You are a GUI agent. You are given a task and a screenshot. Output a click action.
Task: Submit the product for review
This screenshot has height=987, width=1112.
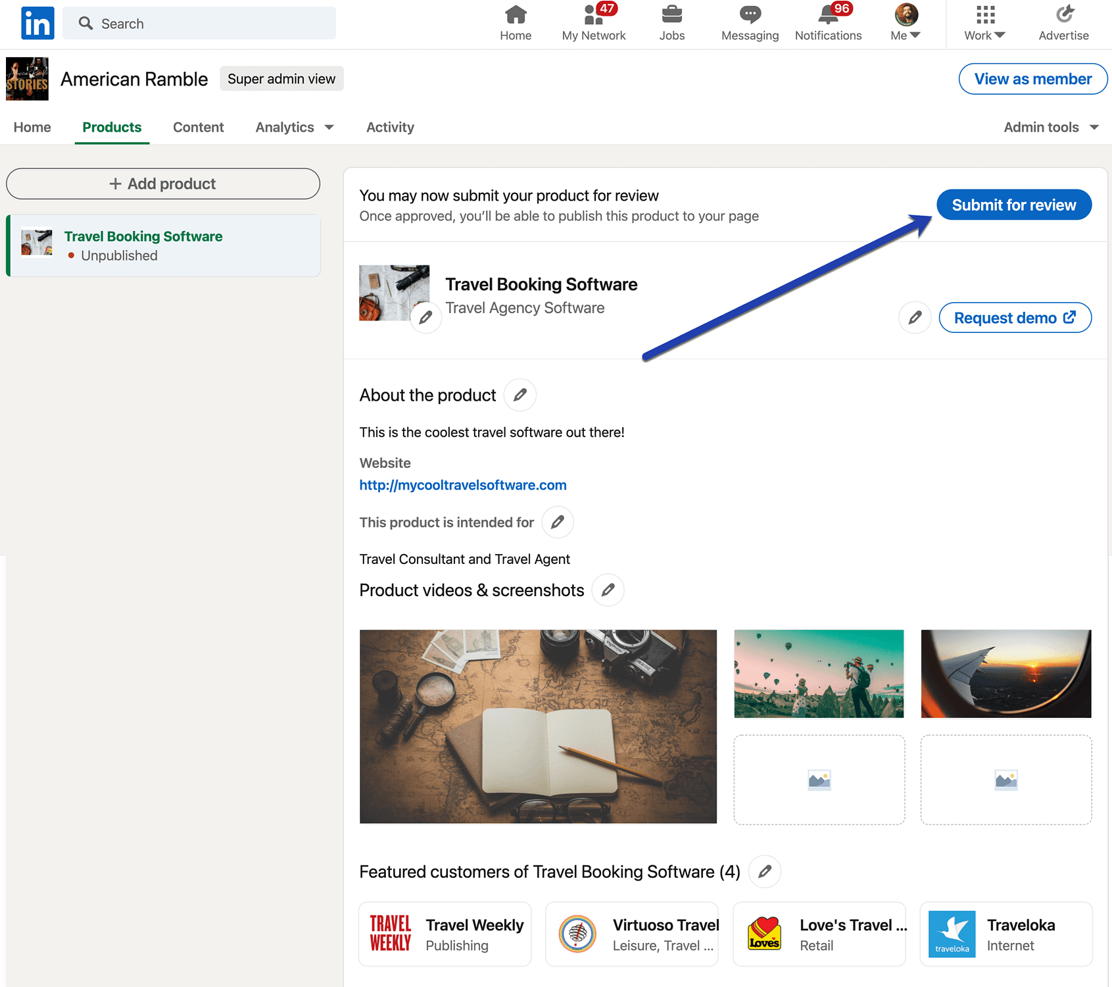(x=1013, y=205)
